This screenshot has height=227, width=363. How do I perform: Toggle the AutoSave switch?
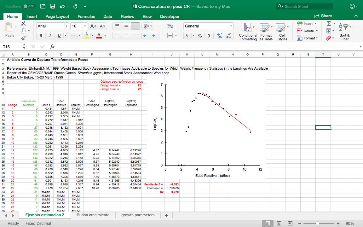tap(29, 6)
